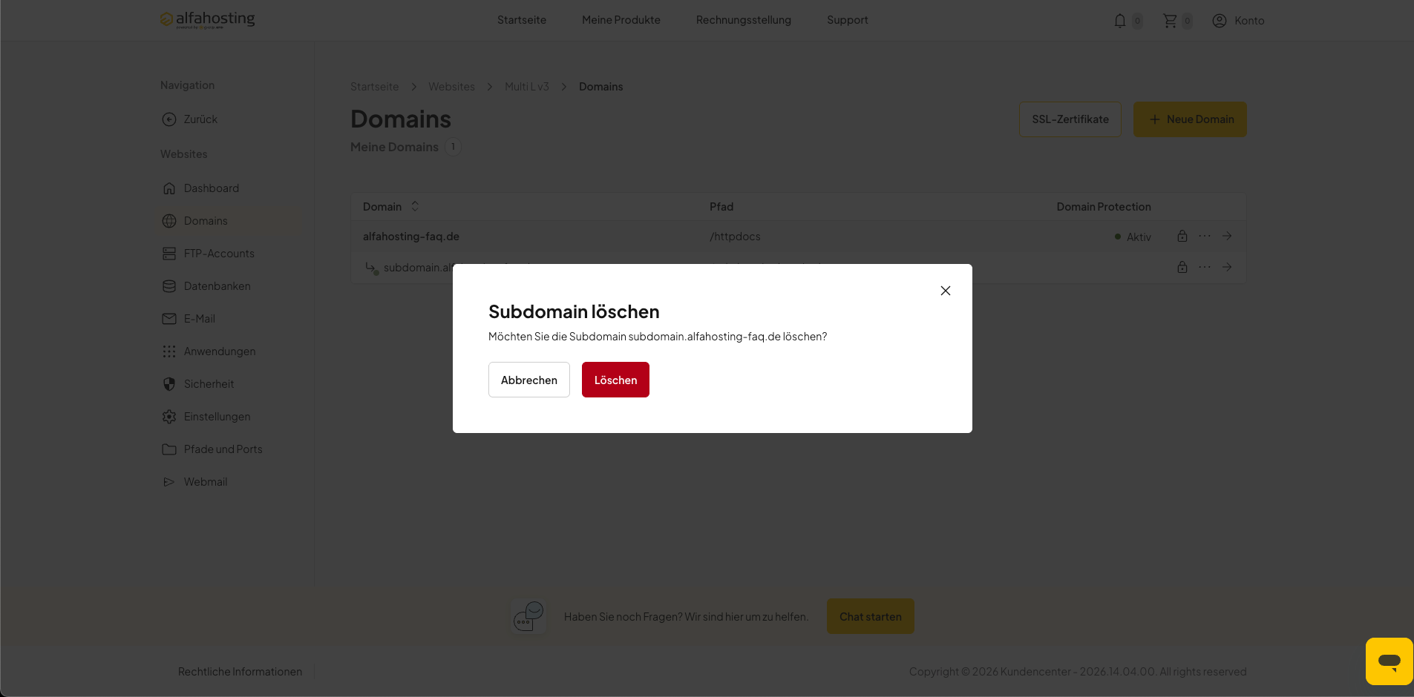Sort by the Domain column header
Screen dimensions: 1414x697
click(391, 207)
